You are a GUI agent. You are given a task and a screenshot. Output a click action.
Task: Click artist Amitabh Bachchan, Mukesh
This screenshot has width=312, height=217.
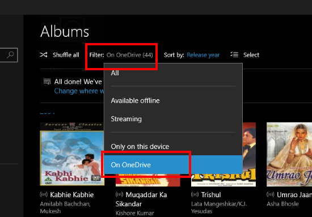pyautogui.click(x=65, y=207)
